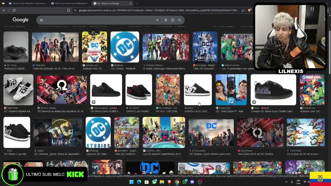The height and width of the screenshot is (186, 331).
Task: Bookmark this page
Action: [x=68, y=10]
